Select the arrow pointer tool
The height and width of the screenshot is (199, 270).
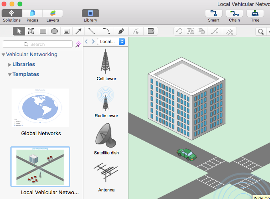(19, 31)
